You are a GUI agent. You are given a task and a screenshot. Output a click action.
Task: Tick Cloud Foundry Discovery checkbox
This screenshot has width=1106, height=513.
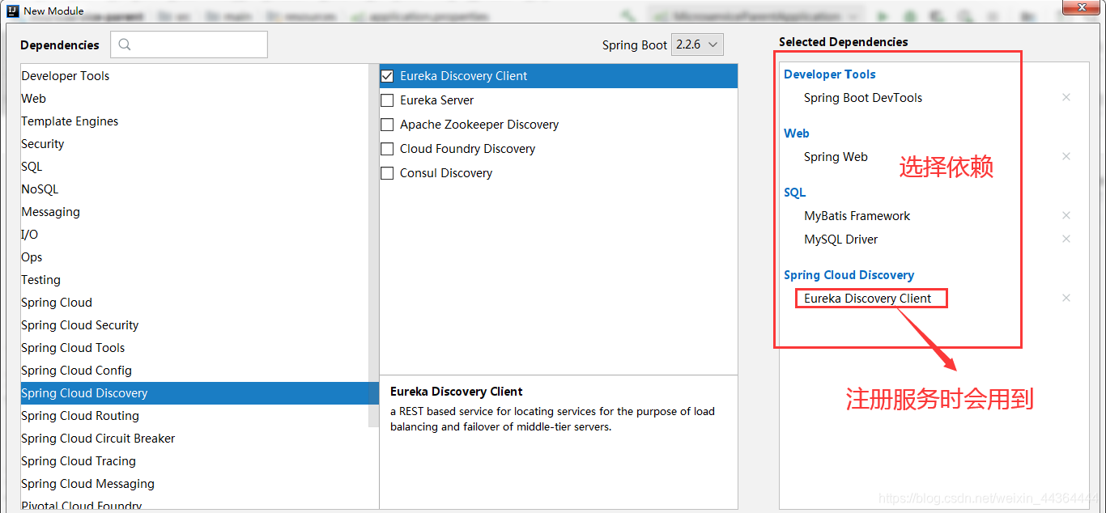pos(387,149)
